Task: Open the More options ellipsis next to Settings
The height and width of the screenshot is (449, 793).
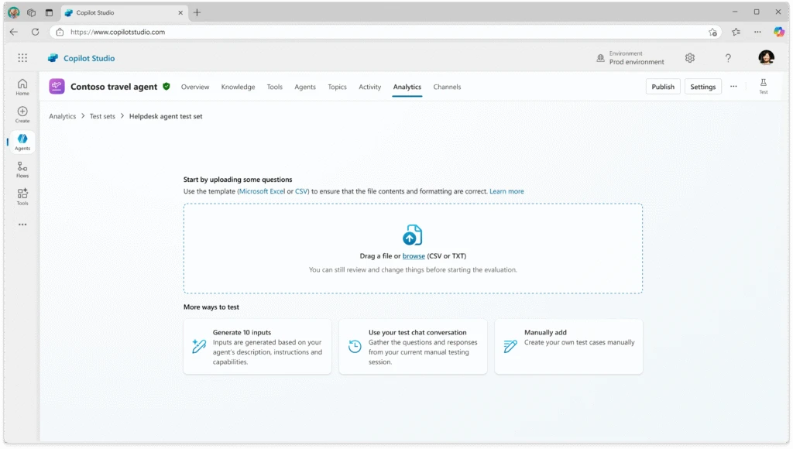Action: [733, 86]
